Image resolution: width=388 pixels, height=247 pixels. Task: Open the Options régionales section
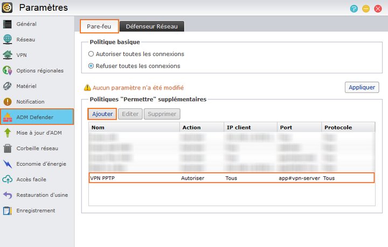(x=40, y=71)
